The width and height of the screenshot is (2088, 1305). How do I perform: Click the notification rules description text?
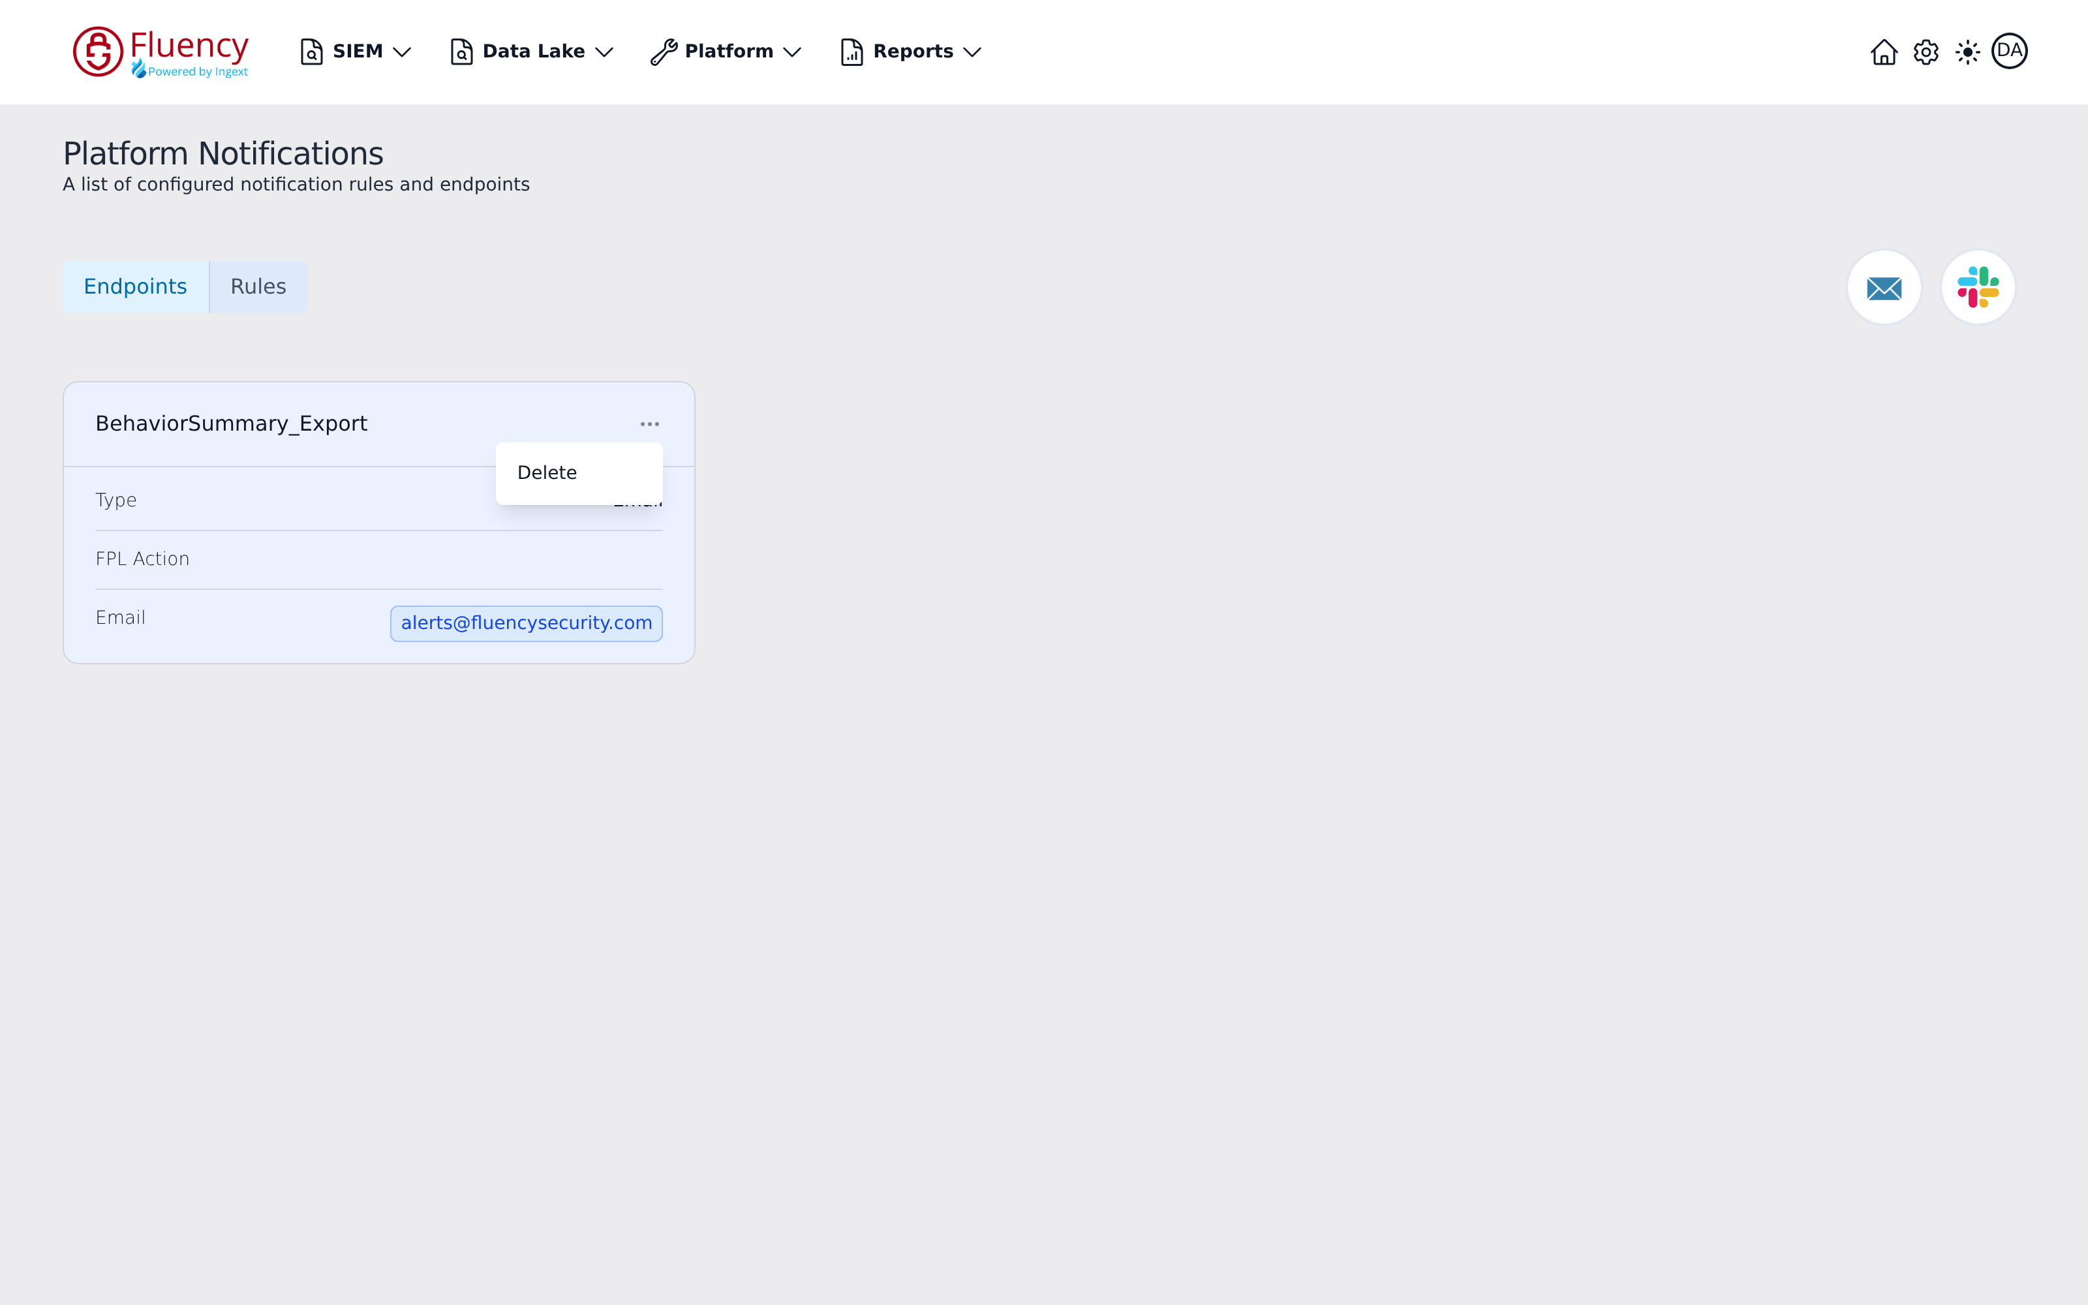tap(296, 185)
